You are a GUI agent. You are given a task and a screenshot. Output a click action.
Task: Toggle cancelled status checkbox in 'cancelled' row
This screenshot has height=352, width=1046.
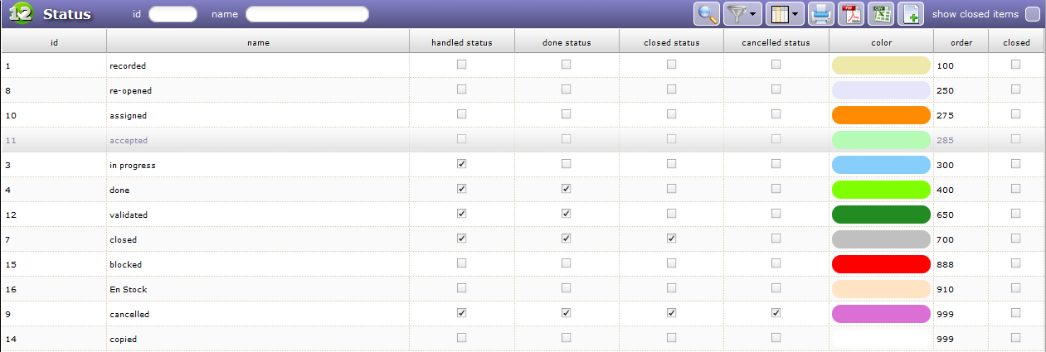click(x=776, y=313)
